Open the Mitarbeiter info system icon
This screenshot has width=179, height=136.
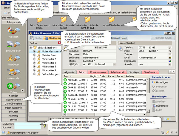pyautogui.click(x=14, y=58)
